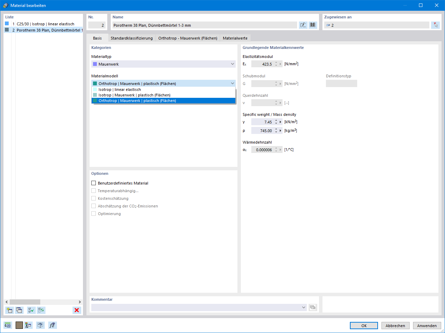Click the gray color square of material 2

pos(7,30)
